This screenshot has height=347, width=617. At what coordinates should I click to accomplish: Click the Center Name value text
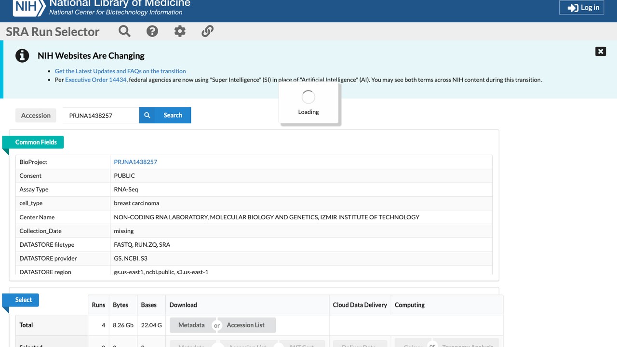[267, 217]
